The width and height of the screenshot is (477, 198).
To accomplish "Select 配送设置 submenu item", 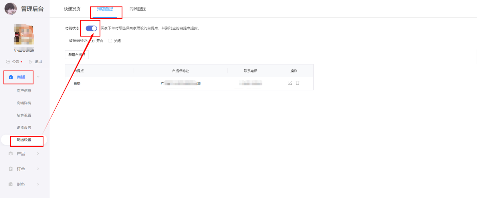I will [24, 140].
